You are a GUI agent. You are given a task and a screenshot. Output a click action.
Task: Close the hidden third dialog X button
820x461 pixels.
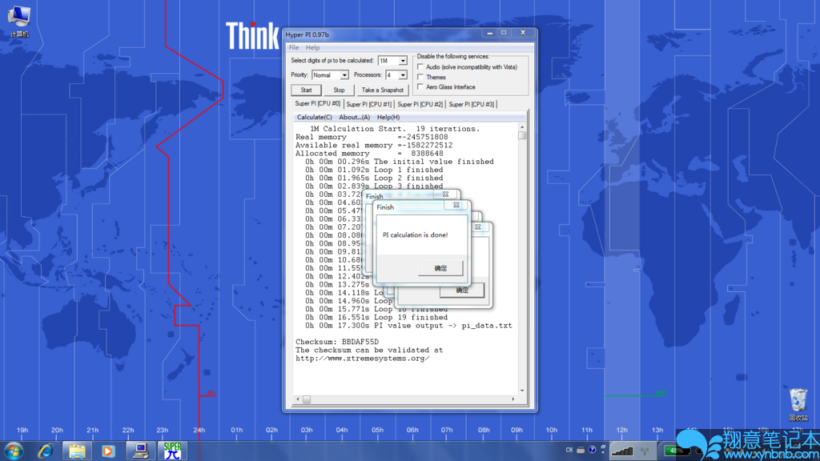pyautogui.click(x=477, y=226)
